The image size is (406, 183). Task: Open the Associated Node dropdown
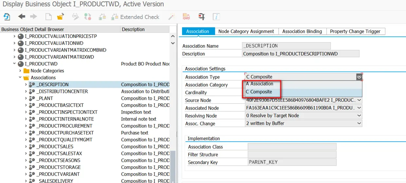(x=360, y=108)
